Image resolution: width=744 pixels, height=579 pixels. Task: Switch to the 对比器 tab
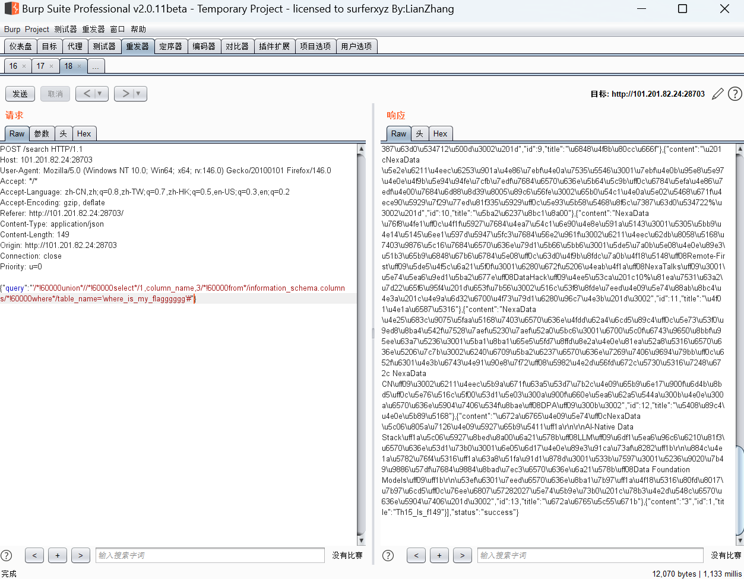click(x=238, y=46)
